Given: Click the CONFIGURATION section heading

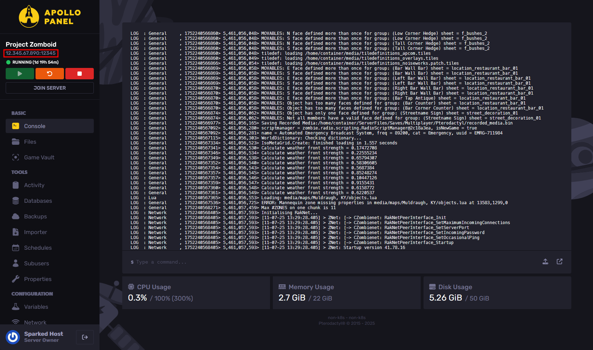Looking at the screenshot, I should (x=32, y=294).
